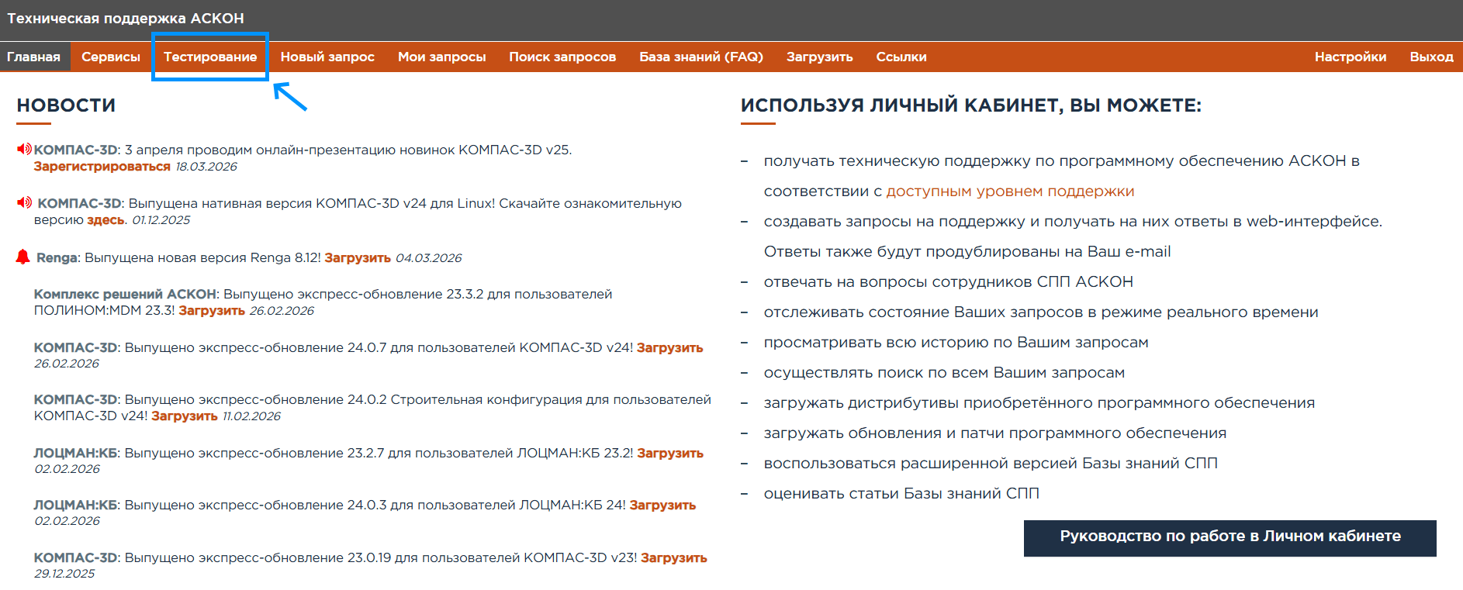This screenshot has width=1463, height=590.
Task: Open База знаний (FAQ) page
Action: (701, 57)
